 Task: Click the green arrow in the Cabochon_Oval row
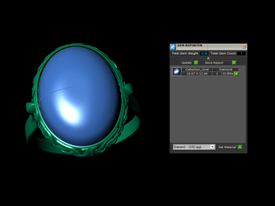coord(237,74)
